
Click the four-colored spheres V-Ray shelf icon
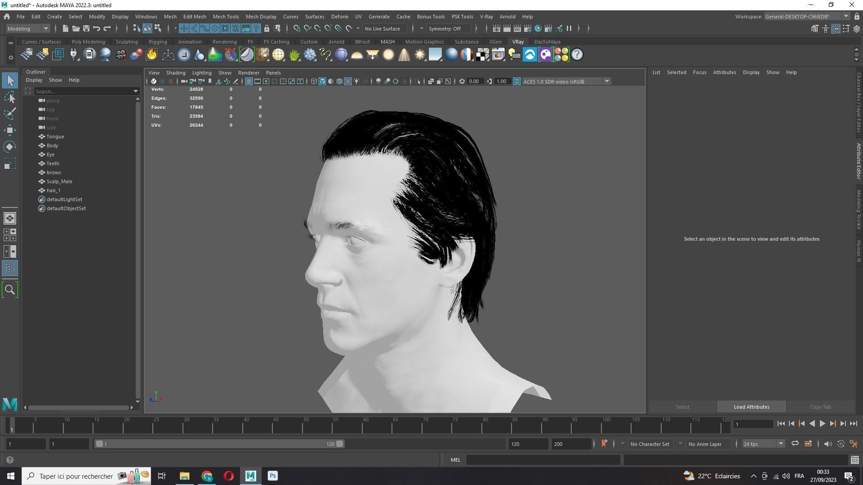coord(561,55)
